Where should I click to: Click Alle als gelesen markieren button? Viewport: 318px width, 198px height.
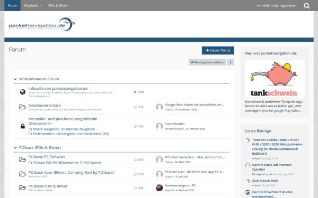[207, 62]
